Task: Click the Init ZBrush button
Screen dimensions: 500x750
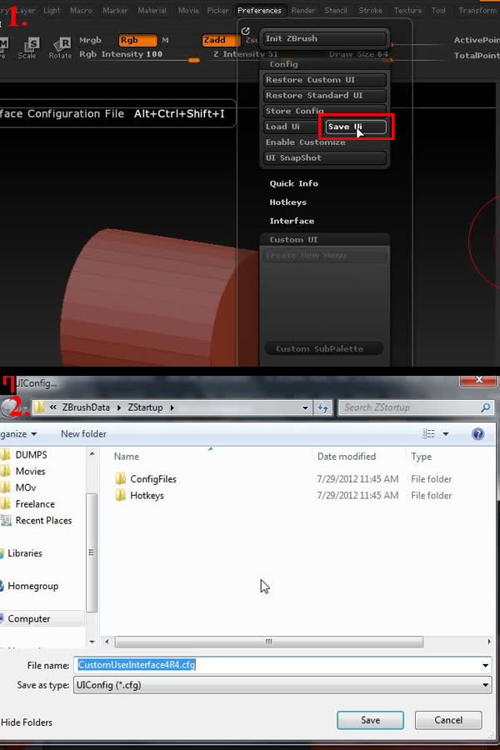Action: point(325,38)
